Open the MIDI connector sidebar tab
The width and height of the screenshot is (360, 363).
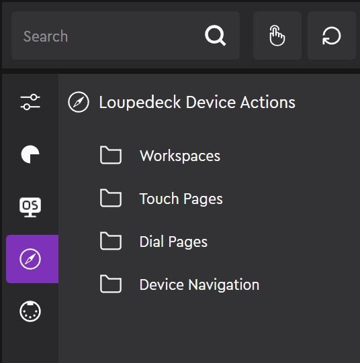(x=30, y=311)
